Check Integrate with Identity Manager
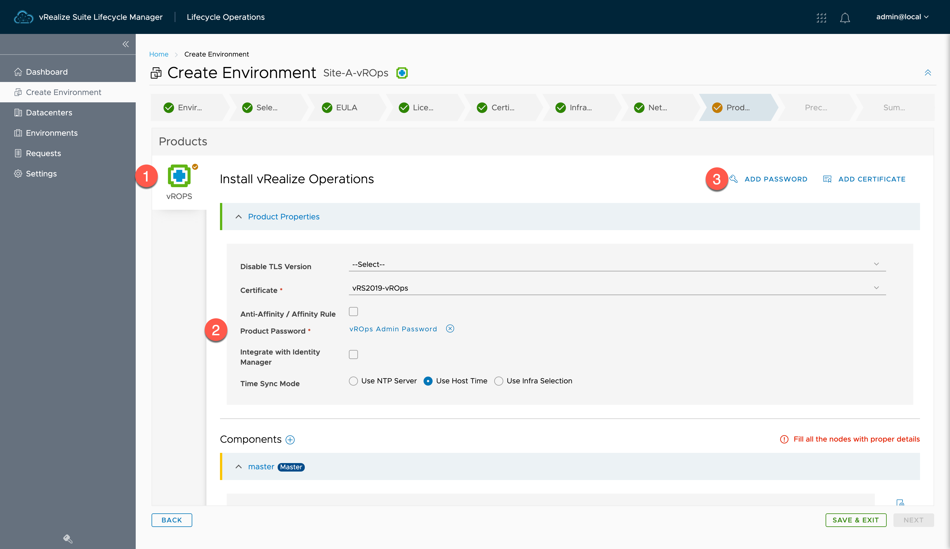Viewport: 950px width, 549px height. (353, 355)
